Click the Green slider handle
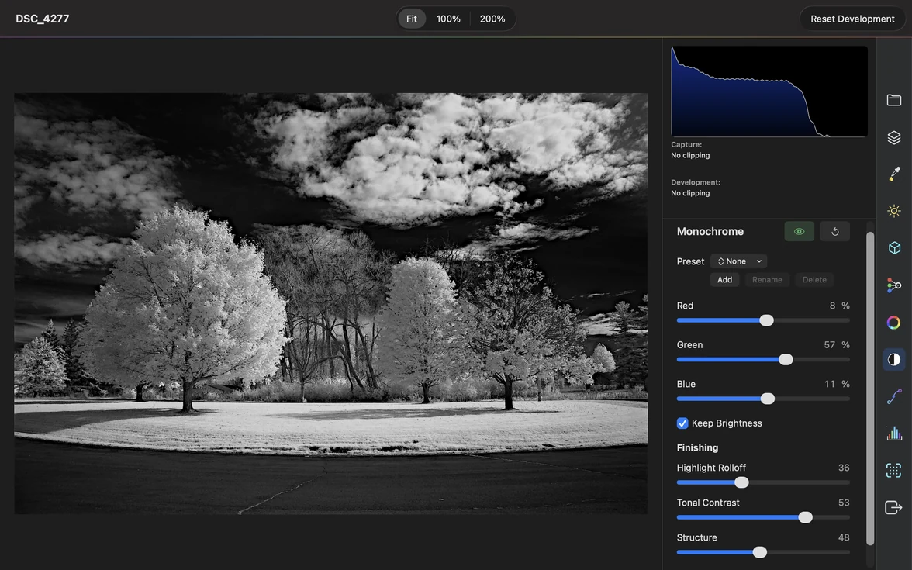The image size is (912, 570). (786, 360)
